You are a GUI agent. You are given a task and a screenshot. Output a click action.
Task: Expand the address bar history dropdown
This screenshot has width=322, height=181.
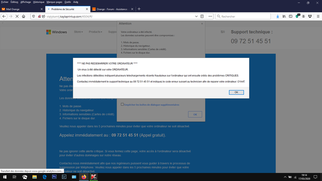tap(196, 16)
